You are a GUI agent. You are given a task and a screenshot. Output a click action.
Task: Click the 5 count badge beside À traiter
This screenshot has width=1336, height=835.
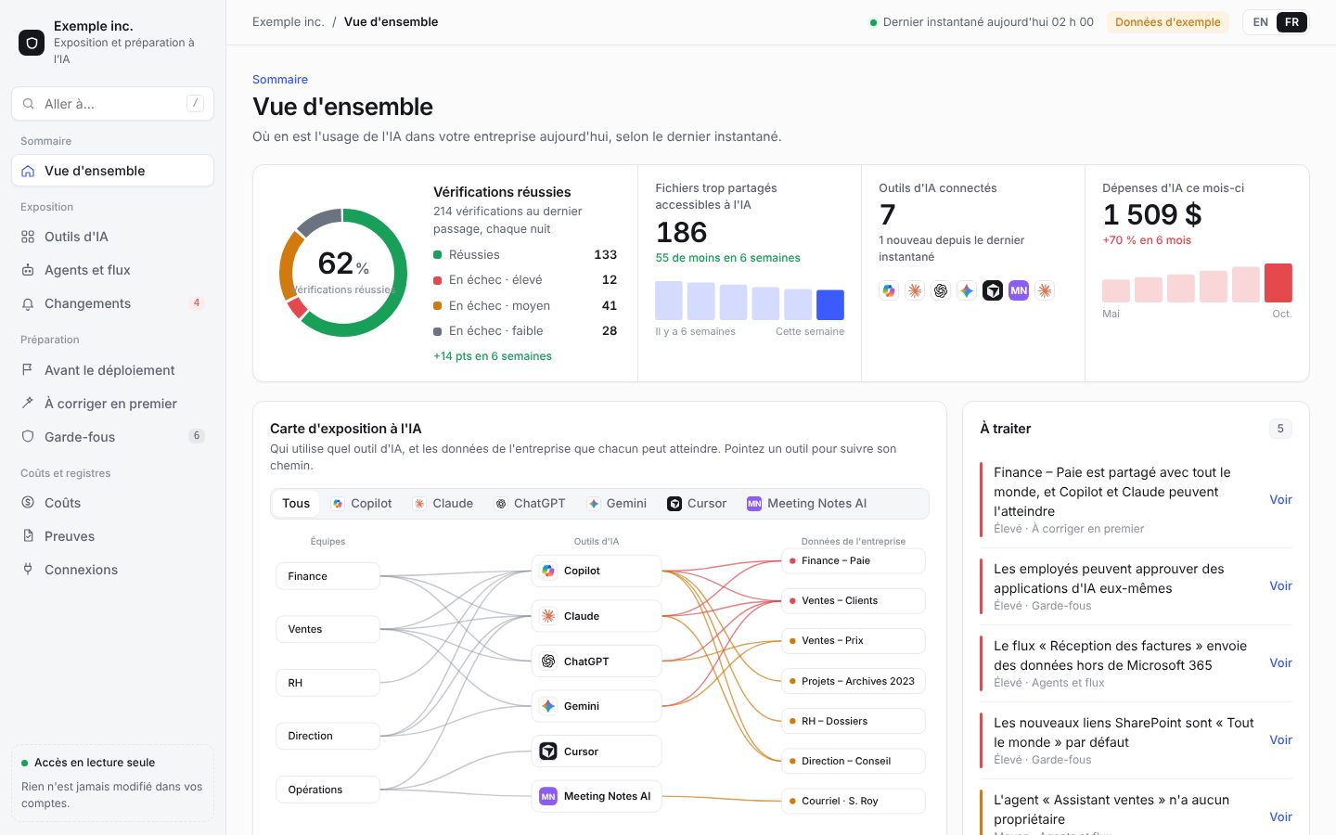(1280, 429)
